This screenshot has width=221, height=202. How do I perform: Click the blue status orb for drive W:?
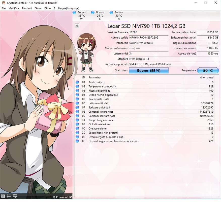pyautogui.click(x=74, y=13)
